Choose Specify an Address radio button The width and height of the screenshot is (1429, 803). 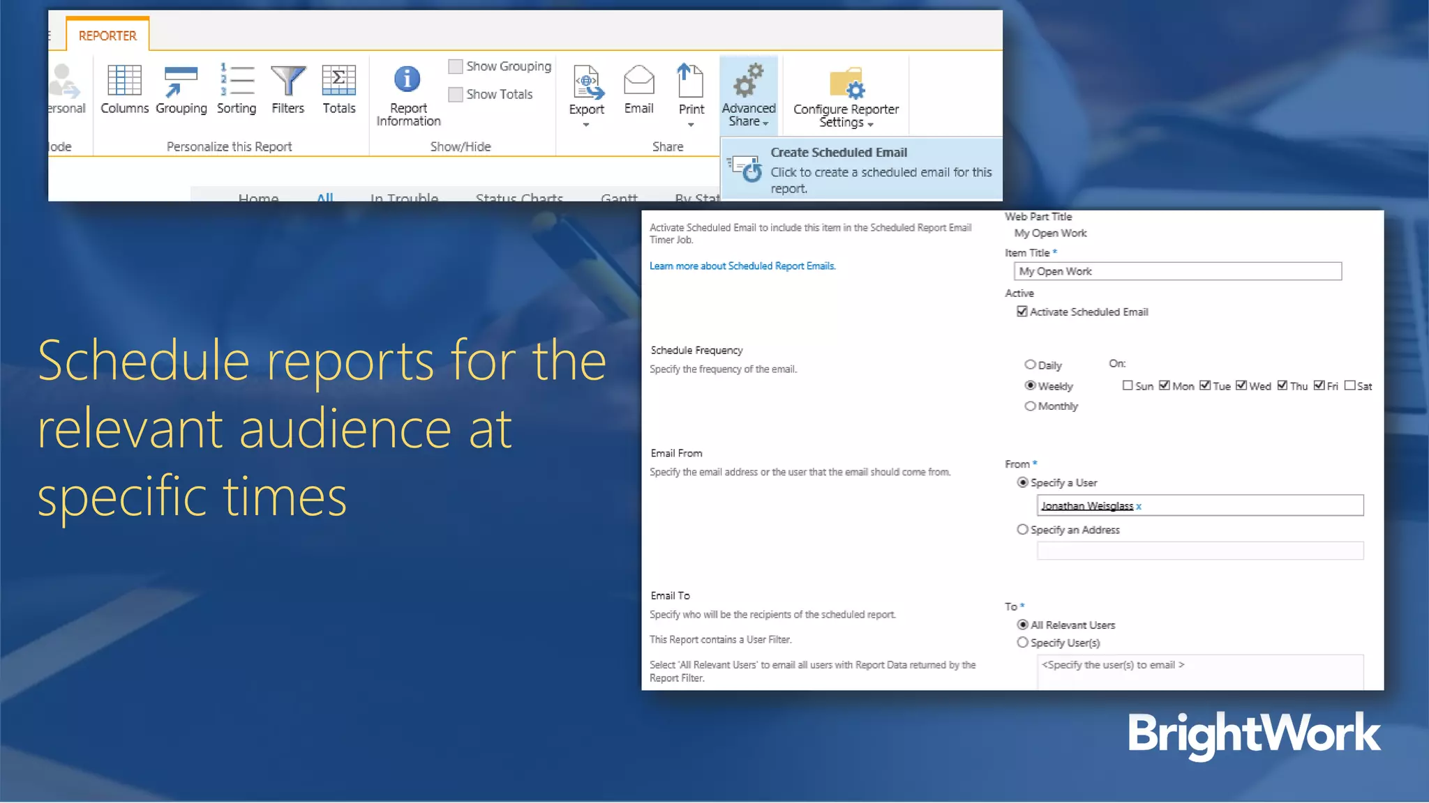pos(1023,530)
